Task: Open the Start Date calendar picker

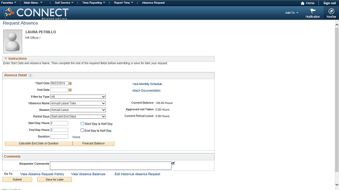Action: point(70,83)
